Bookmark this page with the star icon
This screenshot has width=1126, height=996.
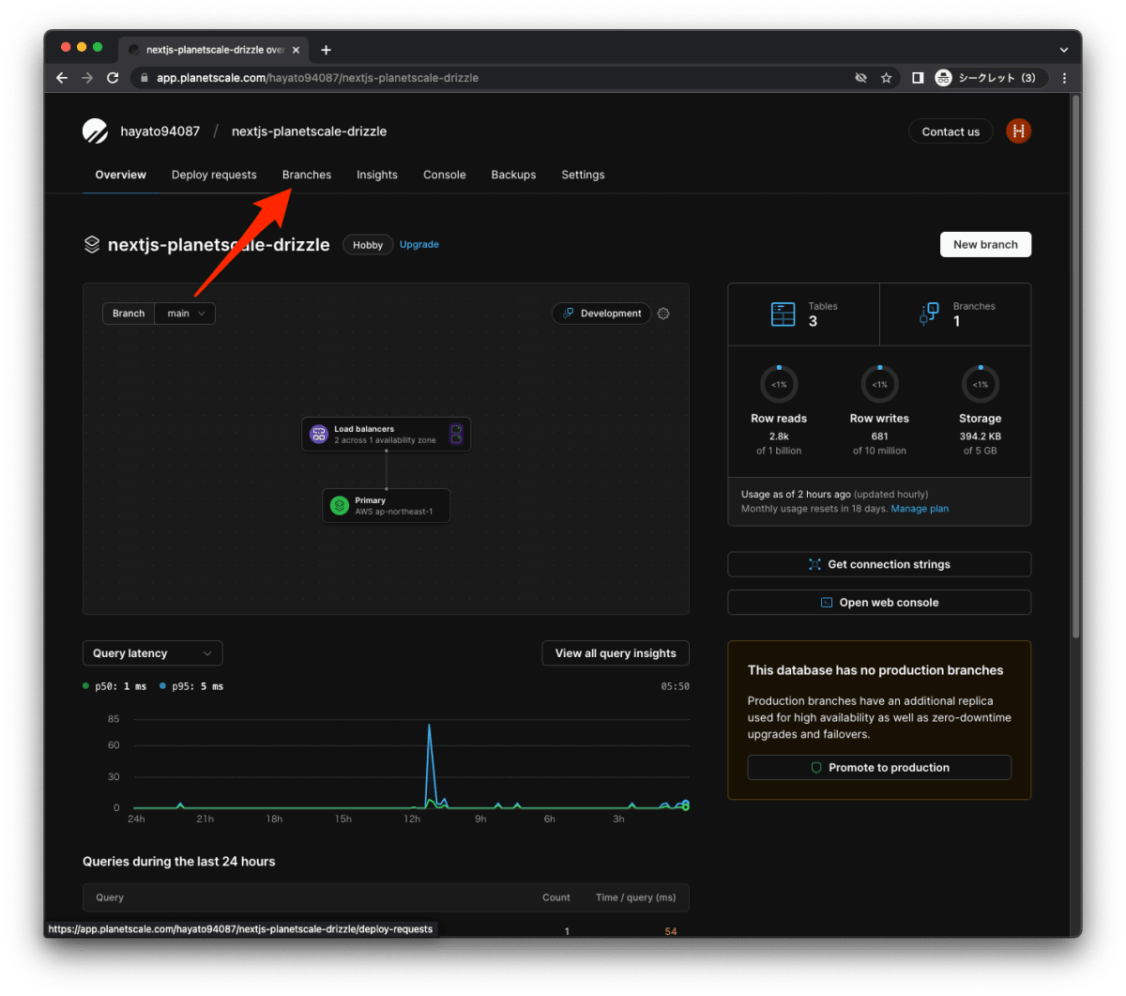point(886,78)
